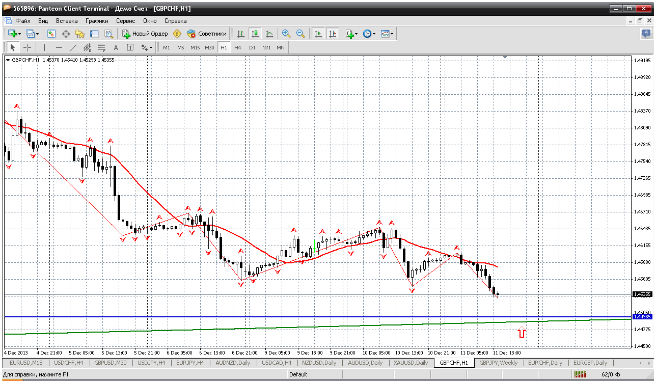Toggle the M1 timeframe button
Image resolution: width=656 pixels, height=381 pixels.
167,47
